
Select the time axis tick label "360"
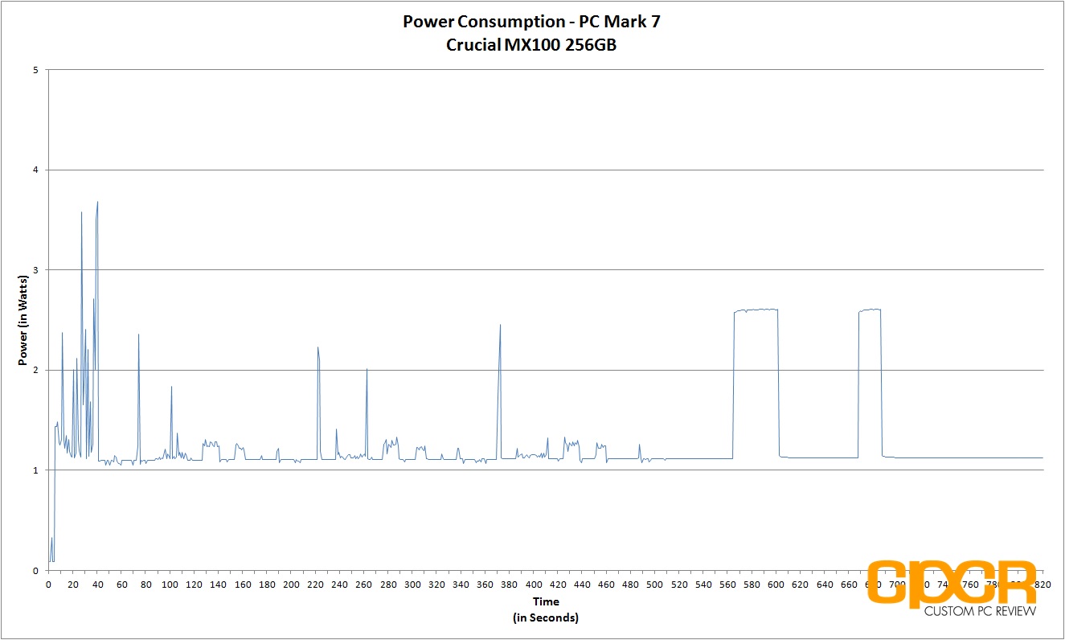pyautogui.click(x=485, y=585)
